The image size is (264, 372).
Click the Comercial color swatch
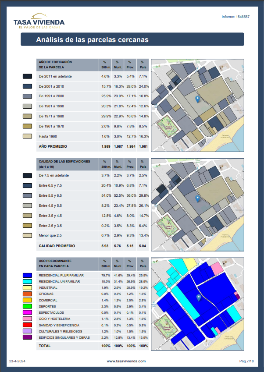click(27, 300)
